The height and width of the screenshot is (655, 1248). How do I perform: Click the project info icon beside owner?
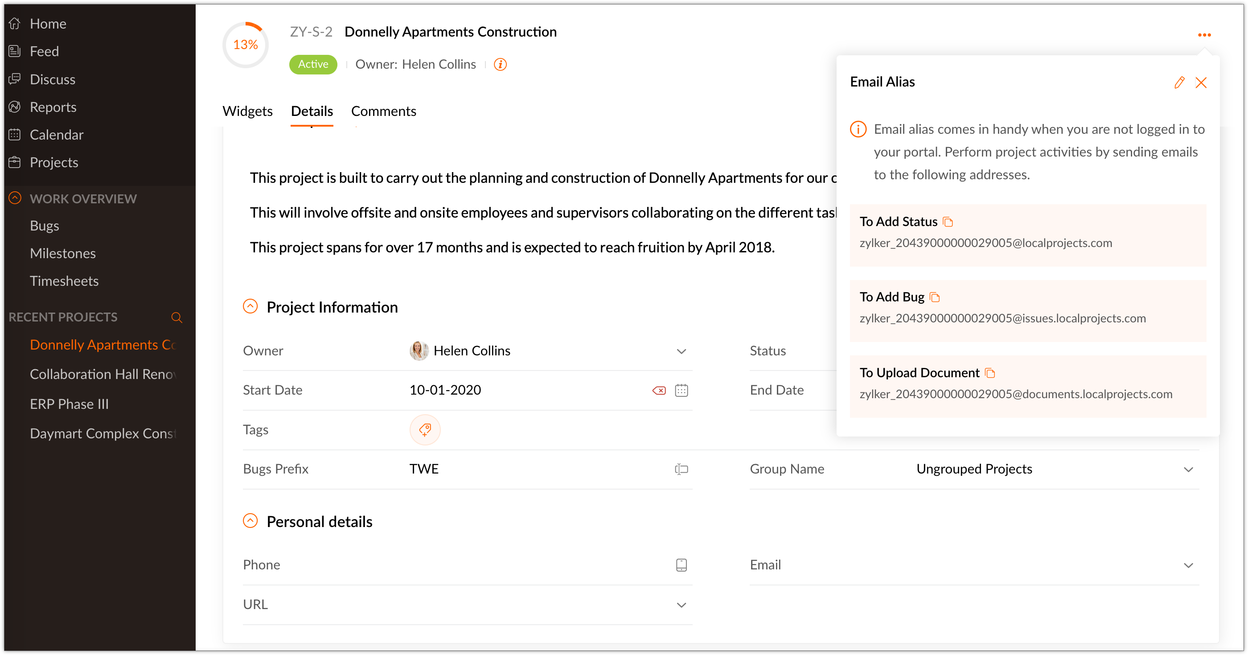point(500,65)
